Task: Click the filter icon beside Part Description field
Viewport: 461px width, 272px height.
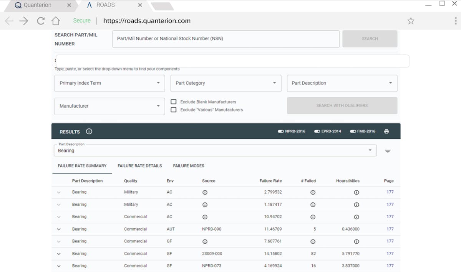Action: (388, 151)
